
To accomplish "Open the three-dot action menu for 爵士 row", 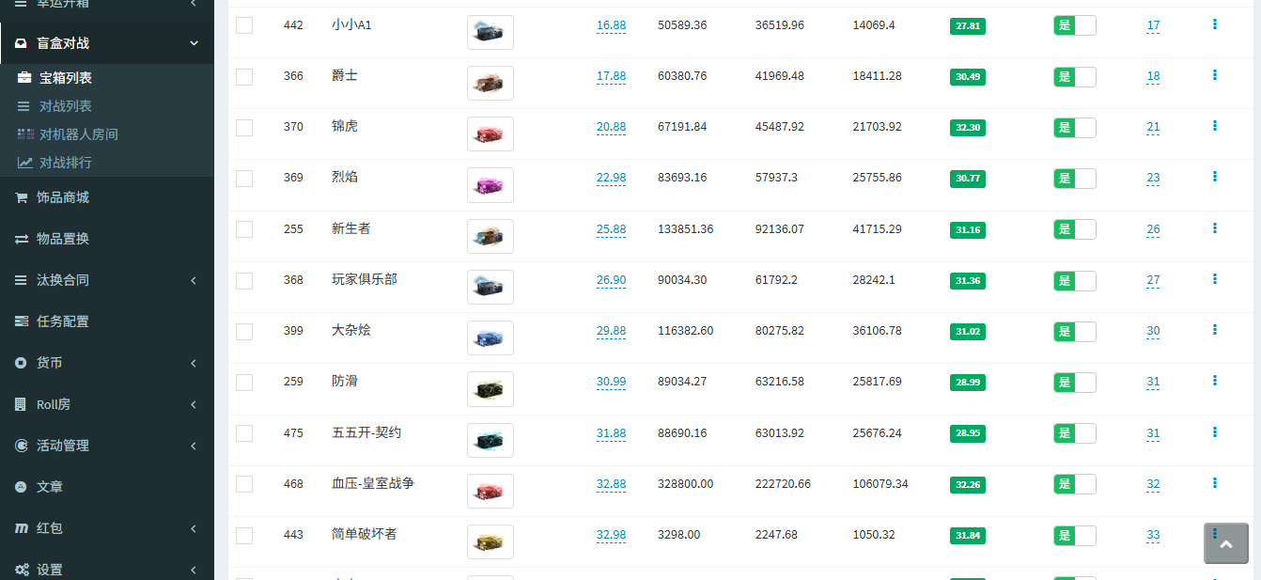I will coord(1214,73).
